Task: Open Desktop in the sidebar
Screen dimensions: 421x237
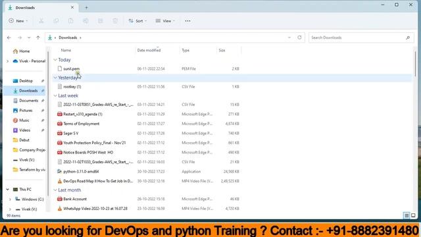Action: coord(26,81)
